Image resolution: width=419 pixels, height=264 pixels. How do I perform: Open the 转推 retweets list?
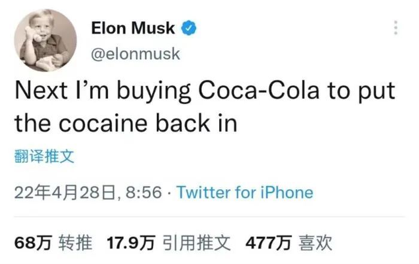point(75,243)
